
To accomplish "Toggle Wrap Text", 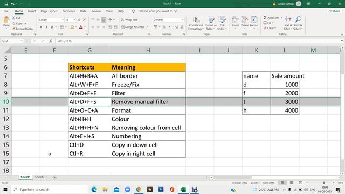I will click(129, 20).
